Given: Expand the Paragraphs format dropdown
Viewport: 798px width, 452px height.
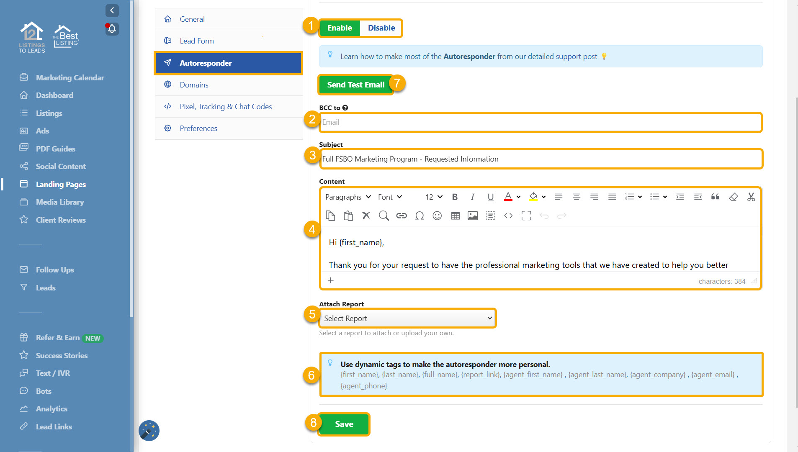Looking at the screenshot, I should tap(348, 197).
